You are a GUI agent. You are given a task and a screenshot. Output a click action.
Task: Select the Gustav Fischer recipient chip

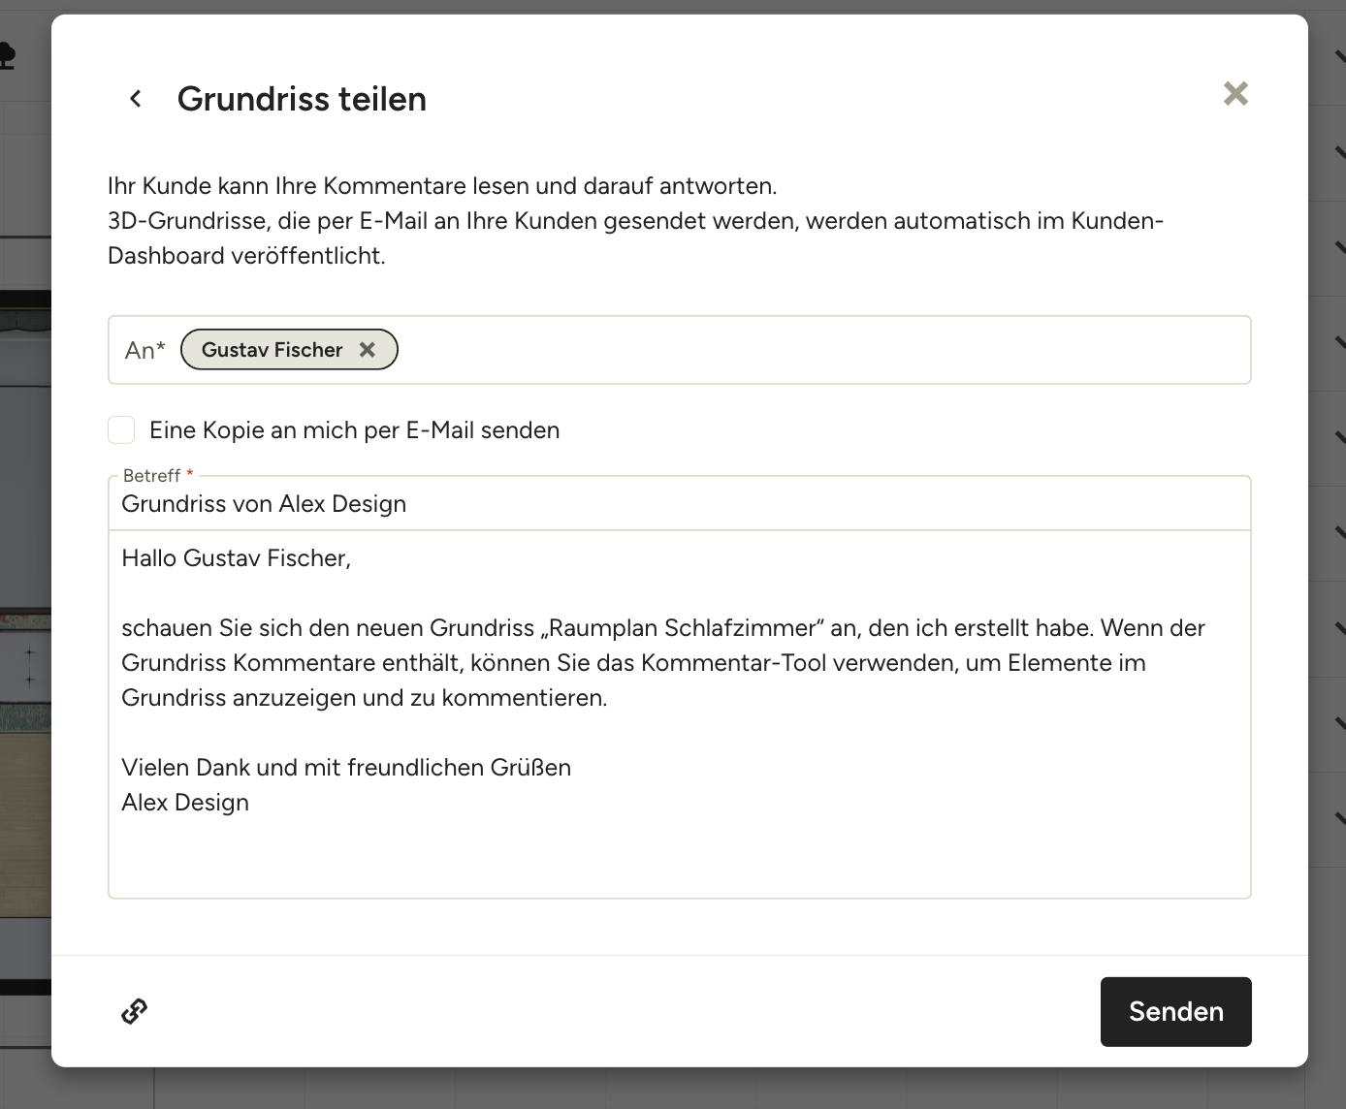[x=272, y=350]
